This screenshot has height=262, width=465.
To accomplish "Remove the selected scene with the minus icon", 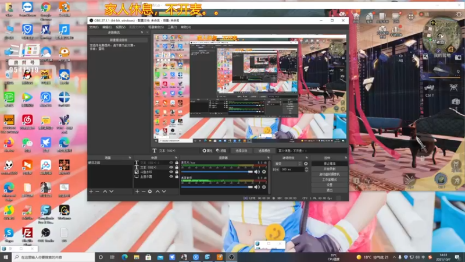I will coord(97,192).
